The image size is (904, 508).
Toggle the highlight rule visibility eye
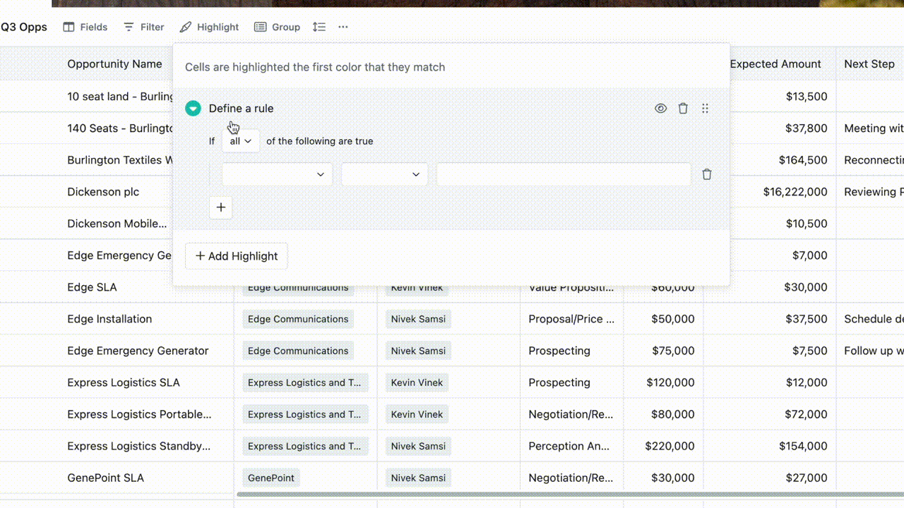(660, 108)
